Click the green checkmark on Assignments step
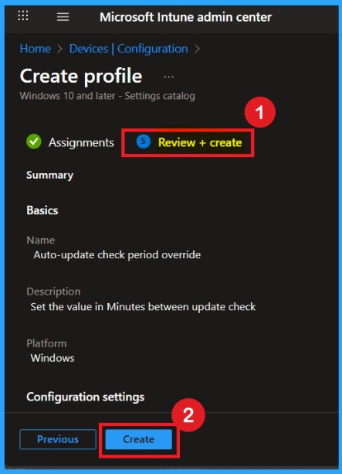 pos(34,142)
